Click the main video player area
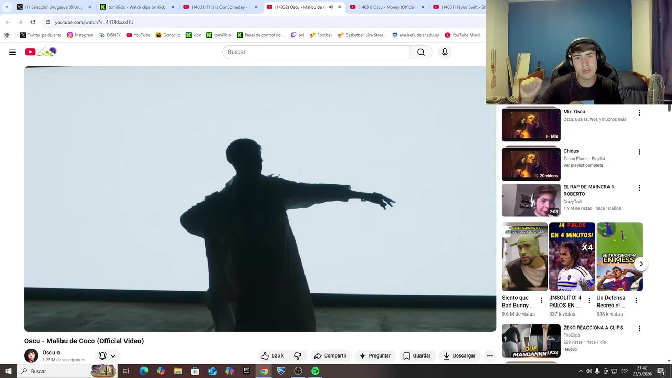This screenshot has height=378, width=672. click(x=260, y=199)
